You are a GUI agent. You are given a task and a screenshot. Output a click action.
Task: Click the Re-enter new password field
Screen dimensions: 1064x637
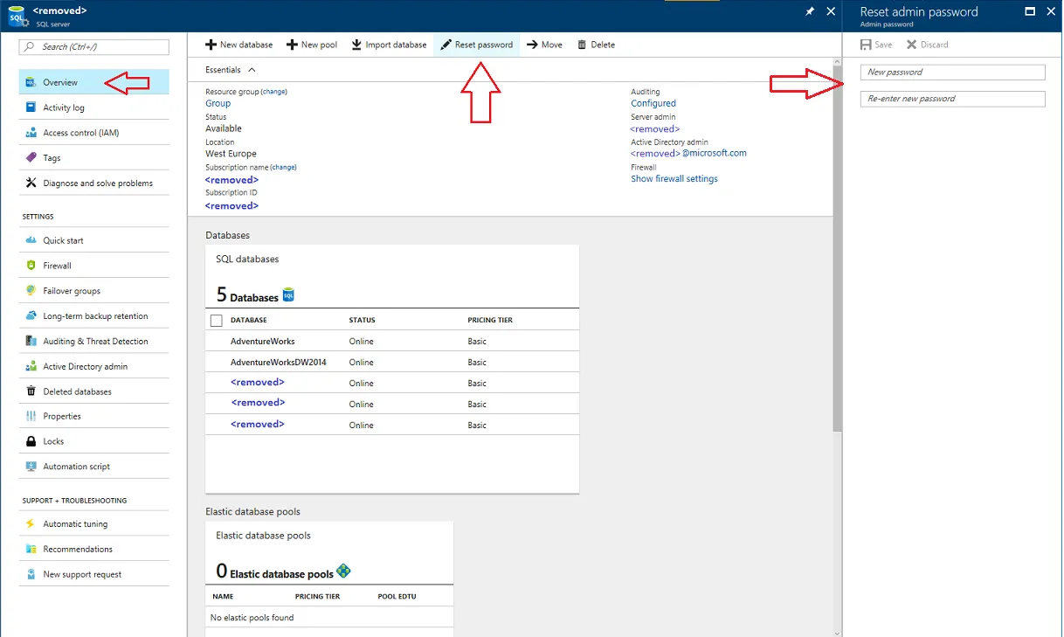pos(953,99)
